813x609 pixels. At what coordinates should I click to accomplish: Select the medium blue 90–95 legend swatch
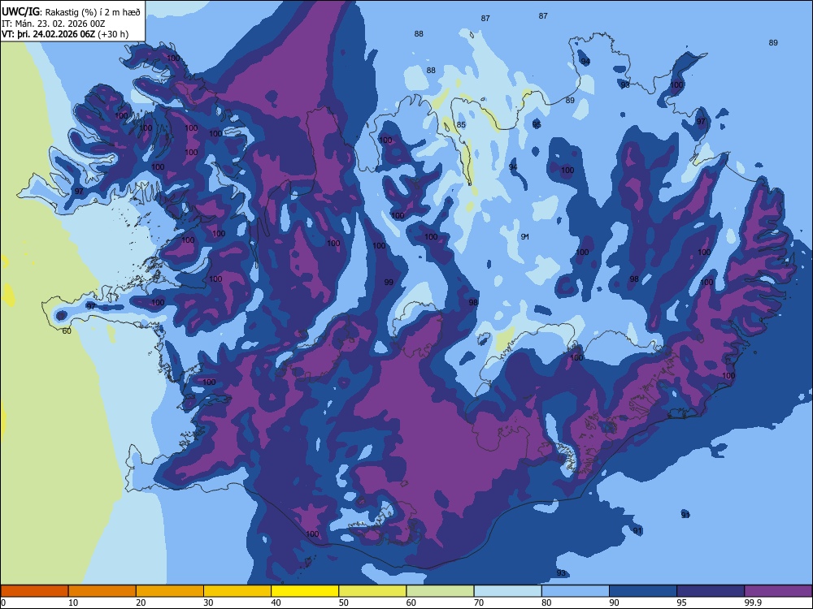coord(643,591)
